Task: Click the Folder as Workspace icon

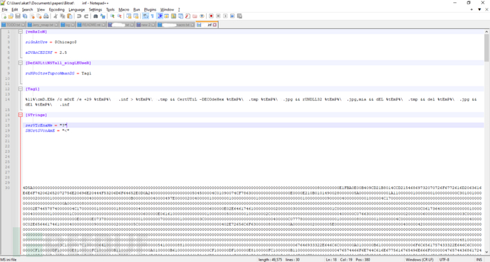Action: coord(195,16)
